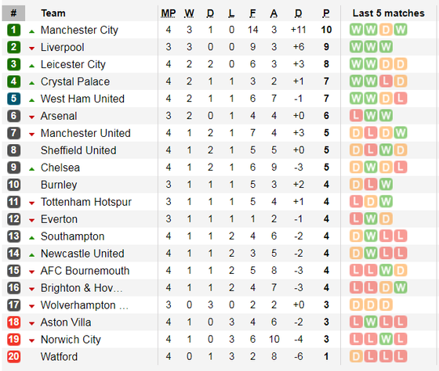The width and height of the screenshot is (439, 371).
Task: Open the Leicester City team link
Action: coord(73,64)
